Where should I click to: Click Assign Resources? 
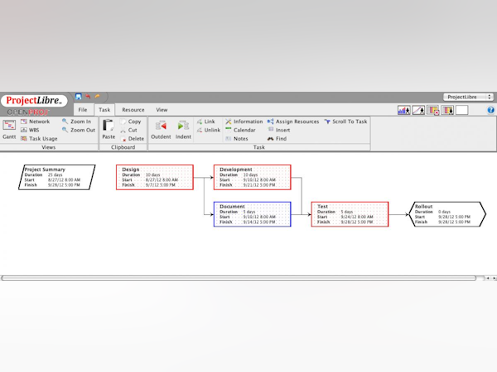[x=293, y=122]
